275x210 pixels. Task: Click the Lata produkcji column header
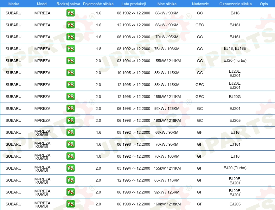click(134, 4)
